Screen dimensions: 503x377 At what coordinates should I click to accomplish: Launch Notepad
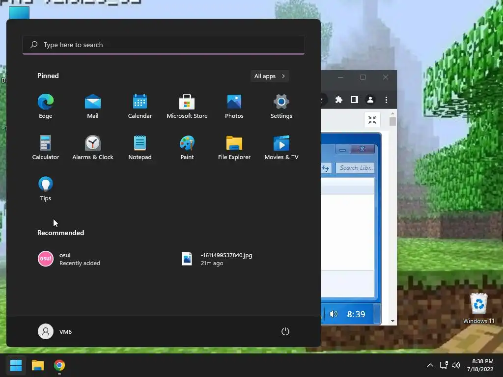[140, 148]
